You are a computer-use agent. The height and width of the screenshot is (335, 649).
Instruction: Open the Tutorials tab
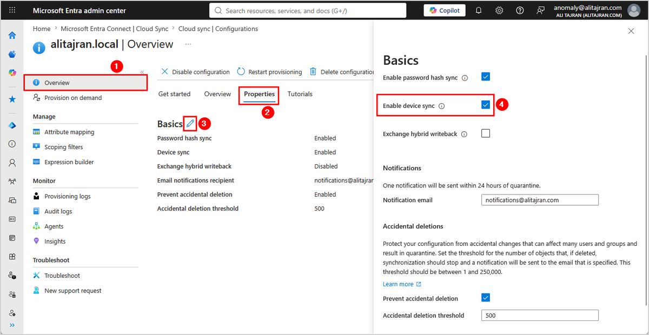pos(300,94)
